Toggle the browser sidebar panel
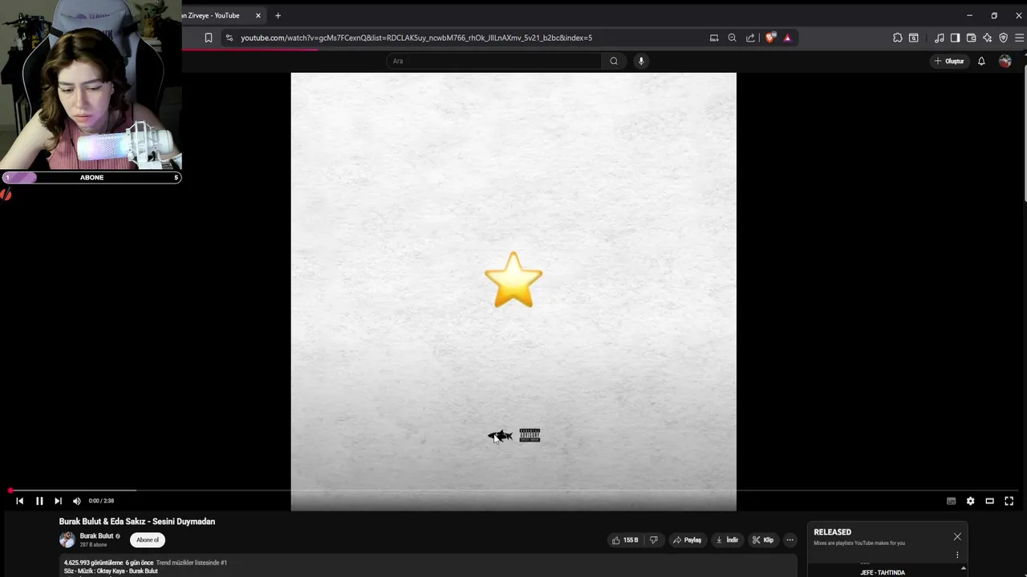Viewport: 1027px width, 577px height. [x=955, y=38]
